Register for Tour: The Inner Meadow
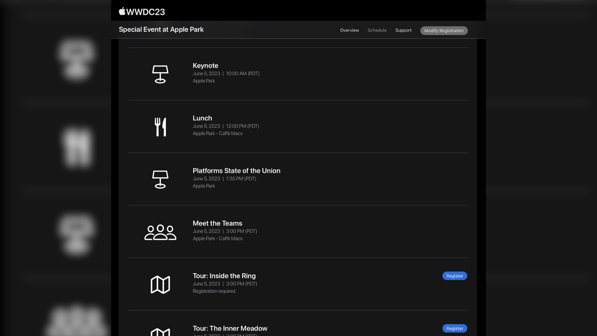597x336 pixels. (x=455, y=329)
